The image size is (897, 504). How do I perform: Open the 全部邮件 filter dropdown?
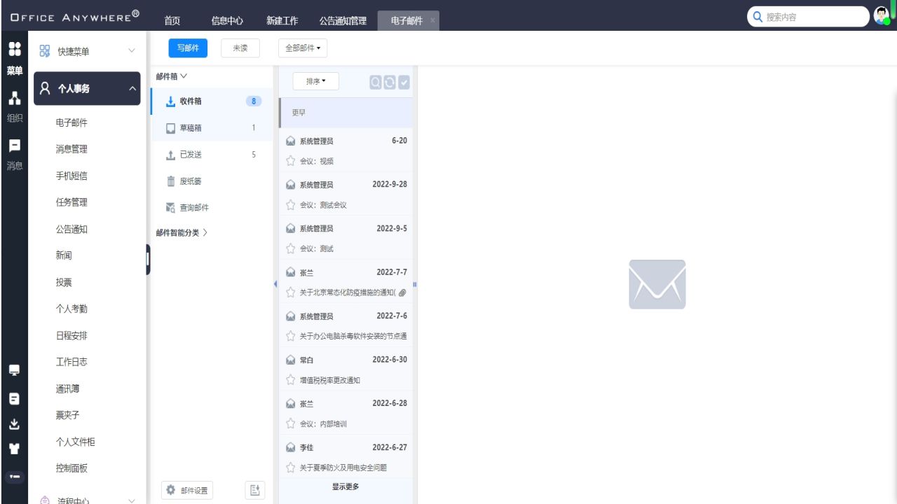(x=302, y=48)
